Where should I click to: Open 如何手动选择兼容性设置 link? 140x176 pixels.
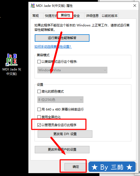[x=53, y=47]
